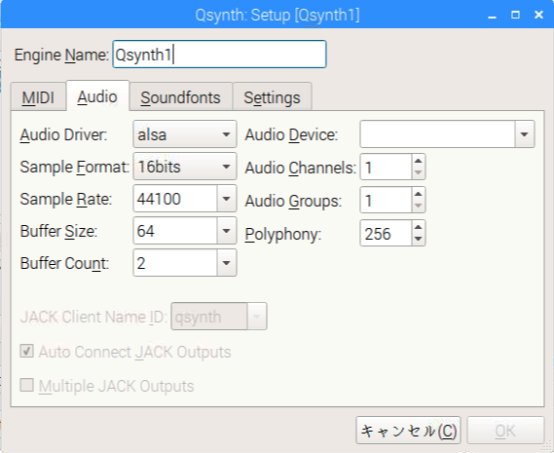This screenshot has width=554, height=453.
Task: Expand the Sample Rate dropdown arrow
Action: [226, 199]
